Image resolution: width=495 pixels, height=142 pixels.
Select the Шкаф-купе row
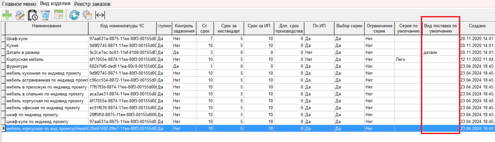coord(17,39)
